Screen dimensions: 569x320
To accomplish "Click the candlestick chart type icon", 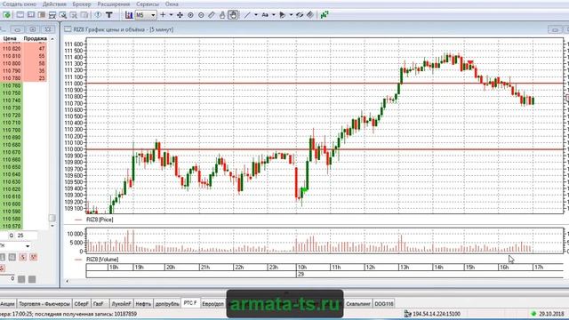I will 128,15.
